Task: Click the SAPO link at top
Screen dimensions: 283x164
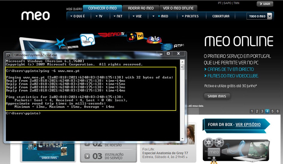Action: 227,3
